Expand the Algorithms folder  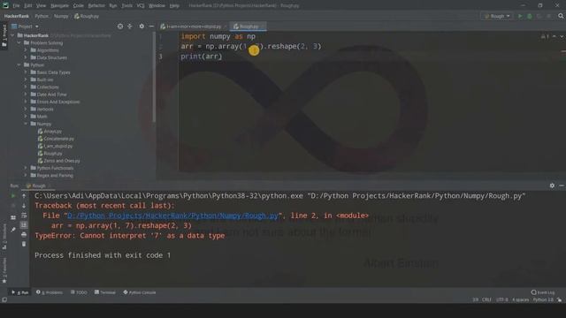26,50
